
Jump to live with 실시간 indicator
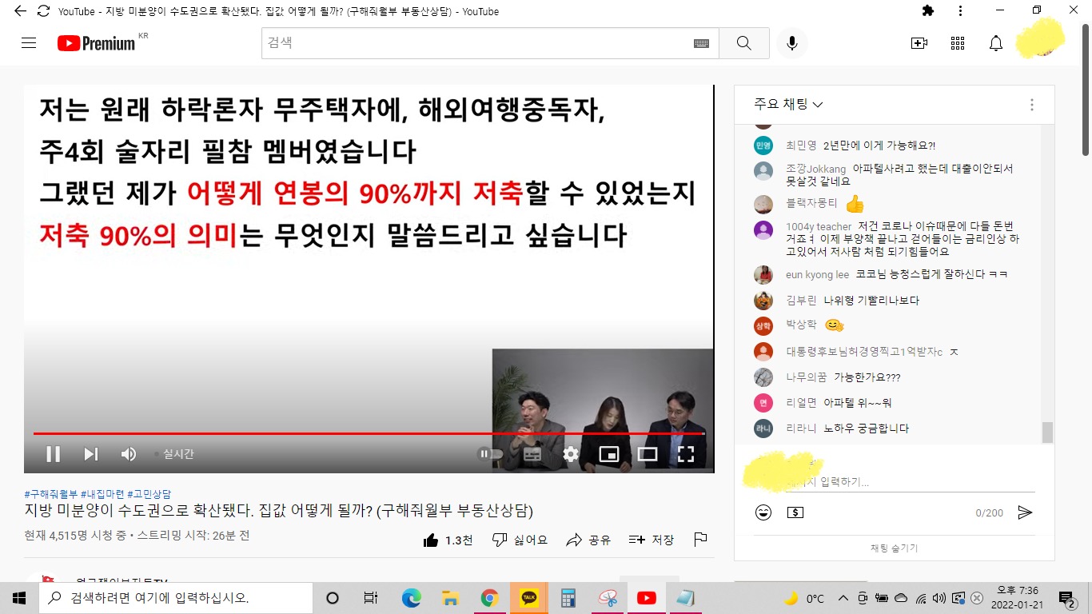[x=174, y=454]
